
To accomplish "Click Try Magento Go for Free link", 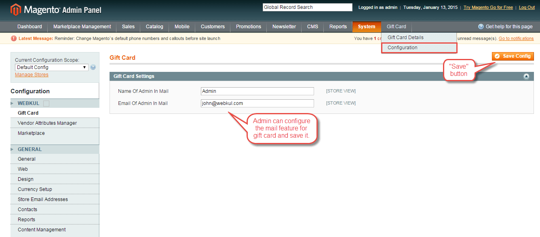I will (488, 7).
